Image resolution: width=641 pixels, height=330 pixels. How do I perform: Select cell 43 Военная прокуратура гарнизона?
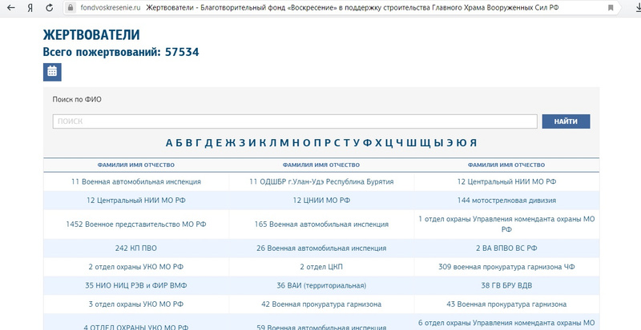506,304
